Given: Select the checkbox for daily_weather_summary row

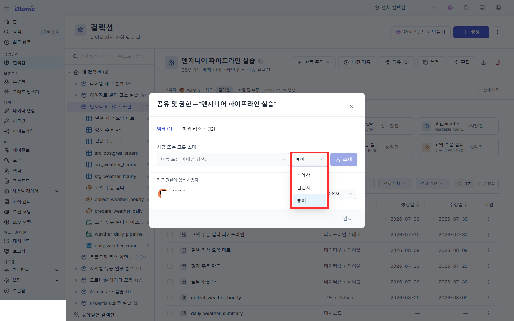Looking at the screenshot, I should click(170, 313).
